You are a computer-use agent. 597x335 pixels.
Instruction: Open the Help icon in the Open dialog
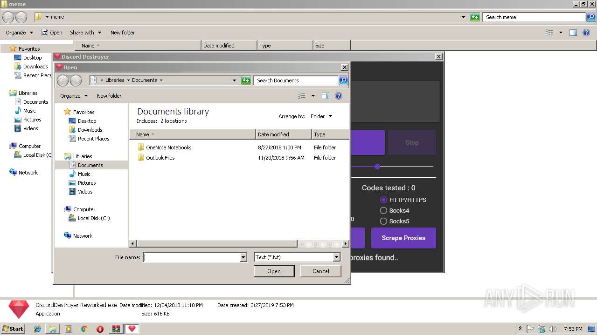pos(339,96)
